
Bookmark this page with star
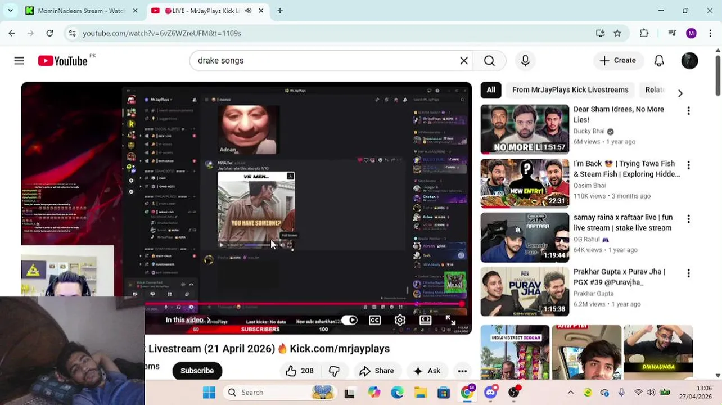pos(617,33)
